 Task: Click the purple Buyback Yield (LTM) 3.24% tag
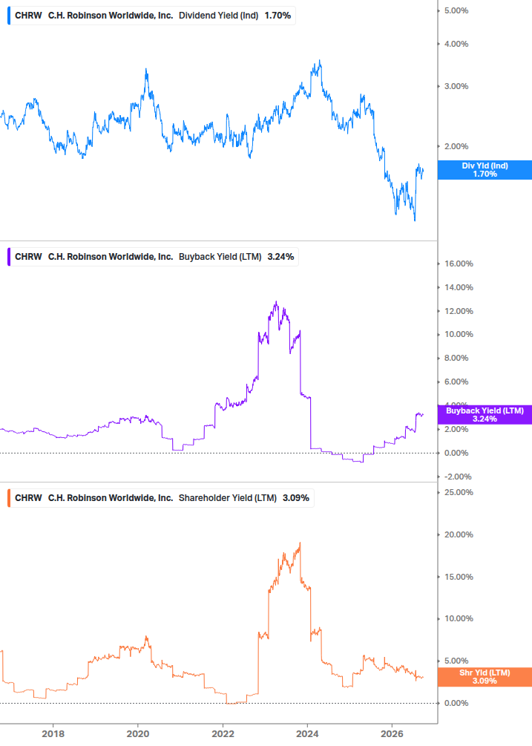[x=485, y=415]
